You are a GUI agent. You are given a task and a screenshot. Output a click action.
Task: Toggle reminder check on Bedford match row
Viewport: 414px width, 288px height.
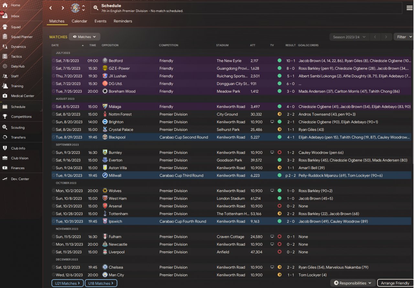point(53,61)
